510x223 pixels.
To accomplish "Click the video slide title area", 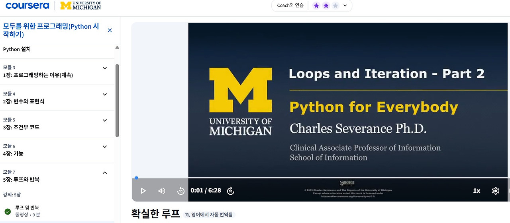I will coord(386,74).
